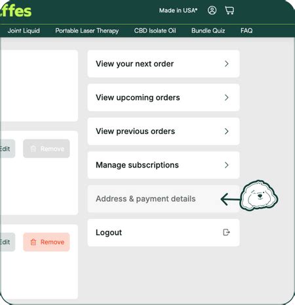Click the logout door icon
295x305 pixels.
(x=226, y=232)
